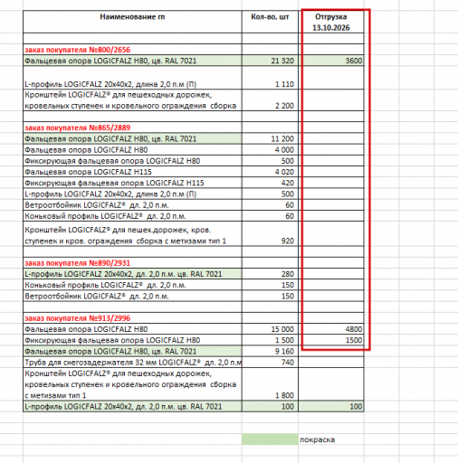Click "Фальцевая опора LOGICFALZ H115" cell
Image resolution: width=458 pixels, height=463 pixels.
[x=132, y=172]
